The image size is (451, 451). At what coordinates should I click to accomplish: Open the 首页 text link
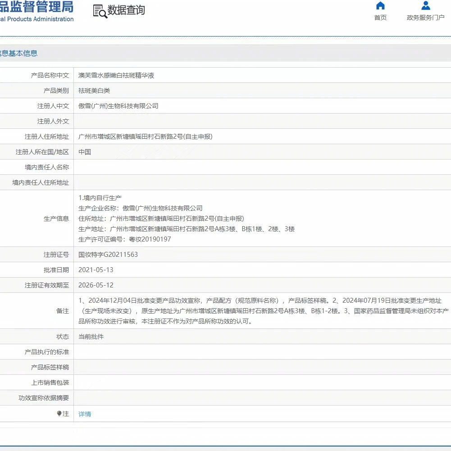tap(380, 18)
